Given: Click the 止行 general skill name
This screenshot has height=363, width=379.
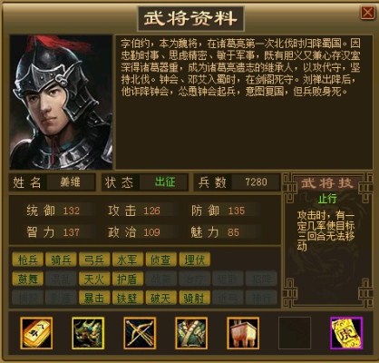Looking at the screenshot, I should coord(327,199).
